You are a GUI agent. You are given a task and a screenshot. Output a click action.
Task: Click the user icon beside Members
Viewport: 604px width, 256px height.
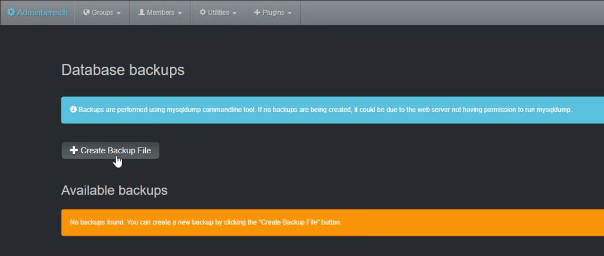142,12
